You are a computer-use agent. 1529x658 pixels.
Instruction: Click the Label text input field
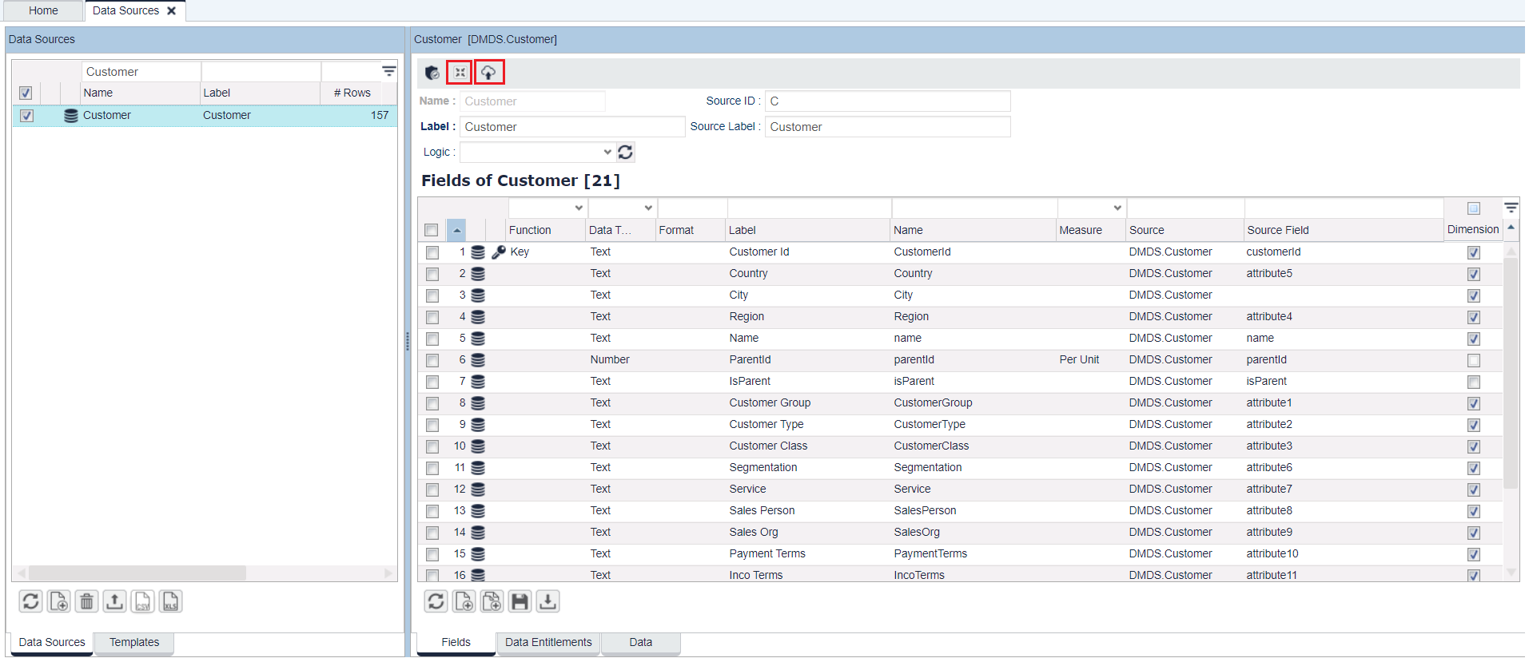tap(571, 127)
